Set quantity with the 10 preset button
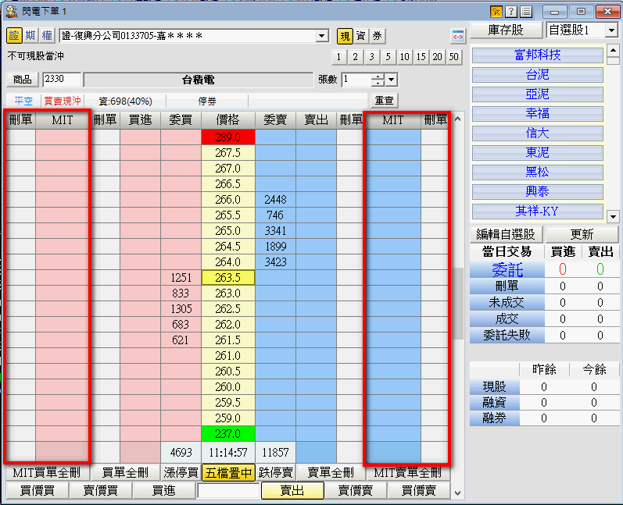 tap(404, 57)
